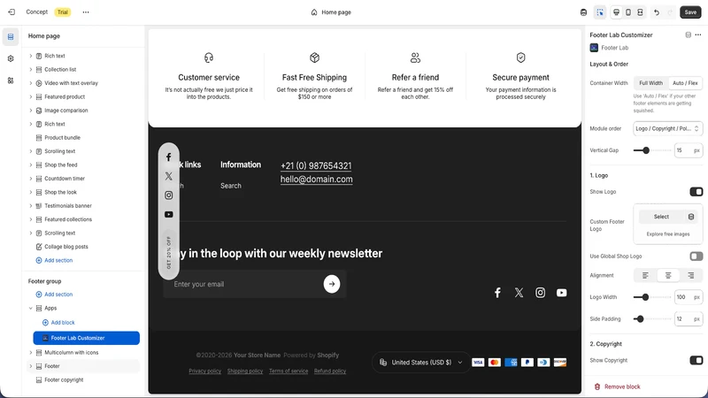
Task: Click the dynamic source icon next to Select
Action: [x=691, y=217]
